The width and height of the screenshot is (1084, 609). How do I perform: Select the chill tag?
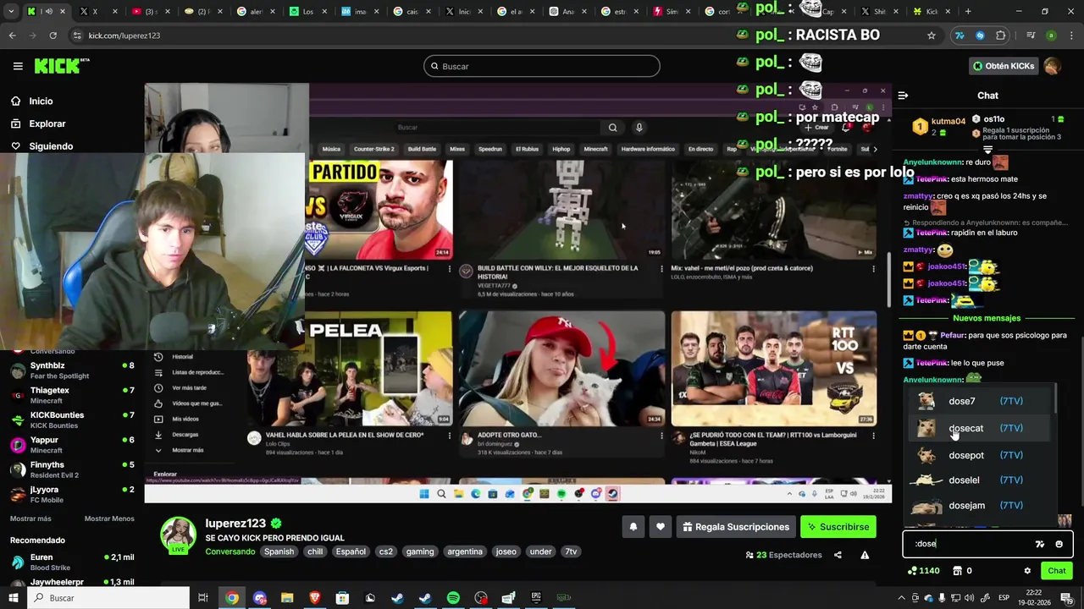click(x=315, y=551)
